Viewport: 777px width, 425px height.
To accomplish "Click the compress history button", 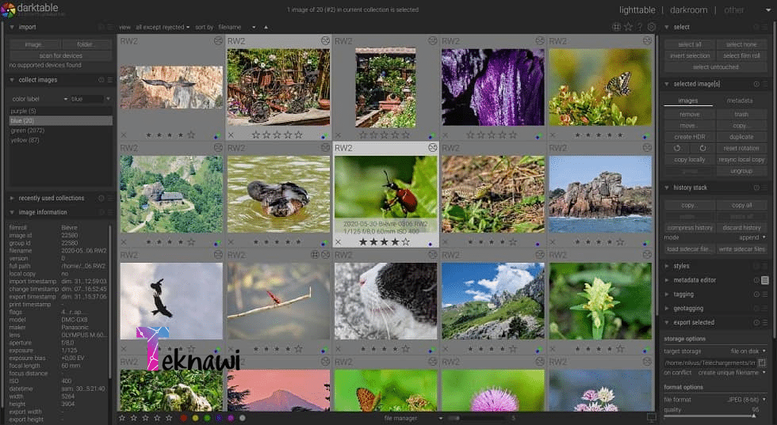I will [689, 228].
